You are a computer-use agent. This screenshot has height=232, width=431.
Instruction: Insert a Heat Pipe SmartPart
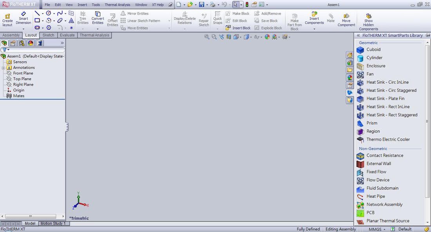[x=371, y=196]
